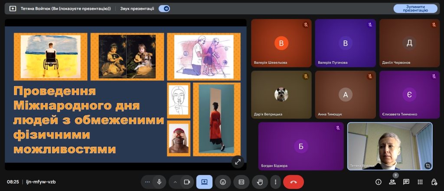
Task: Click the screen share presentation icon
Action: pos(204,182)
